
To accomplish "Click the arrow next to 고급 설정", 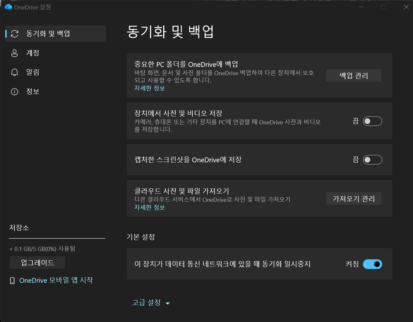I will [x=167, y=303].
